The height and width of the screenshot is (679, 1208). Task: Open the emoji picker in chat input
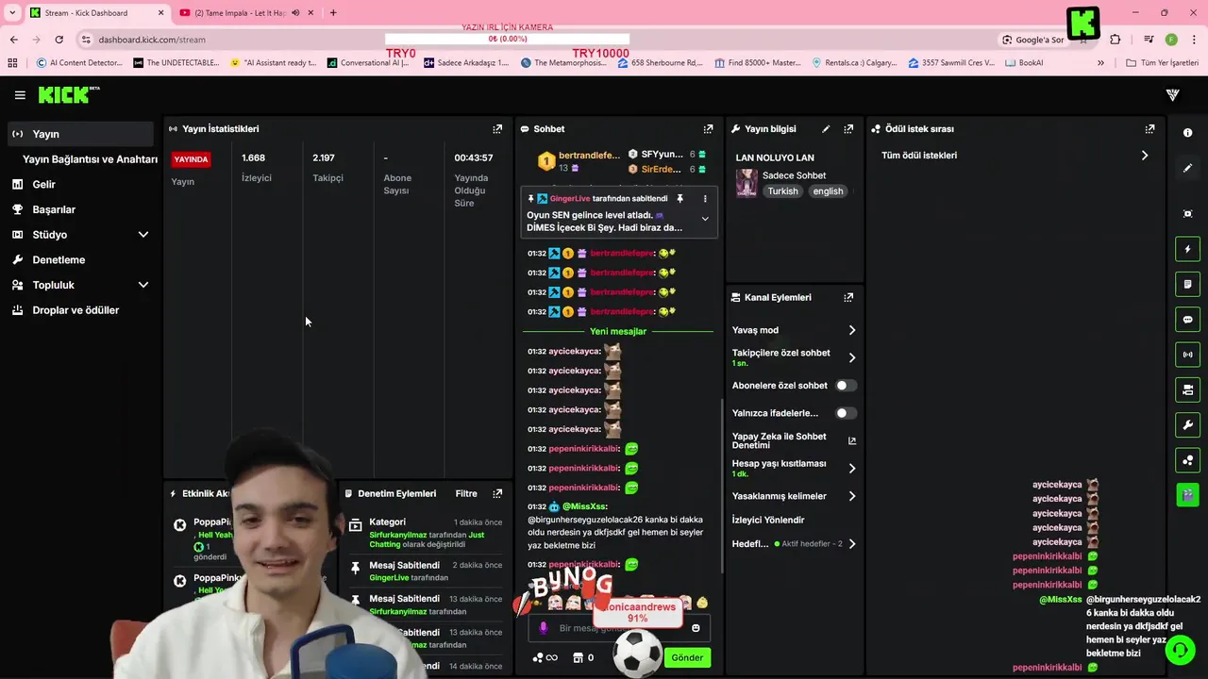coord(696,628)
